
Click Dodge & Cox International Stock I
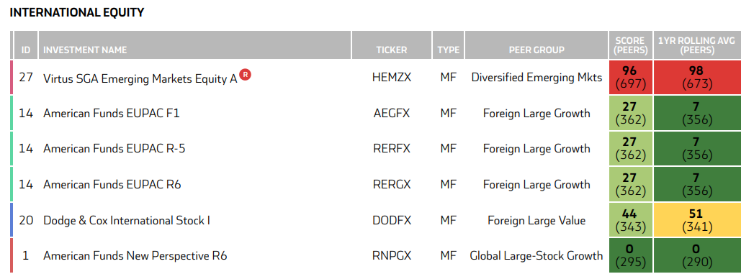pos(127,220)
